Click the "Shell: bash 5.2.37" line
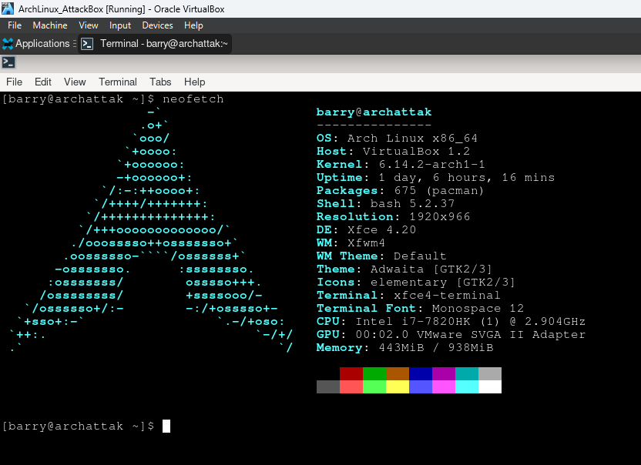This screenshot has width=641, height=465. click(385, 203)
